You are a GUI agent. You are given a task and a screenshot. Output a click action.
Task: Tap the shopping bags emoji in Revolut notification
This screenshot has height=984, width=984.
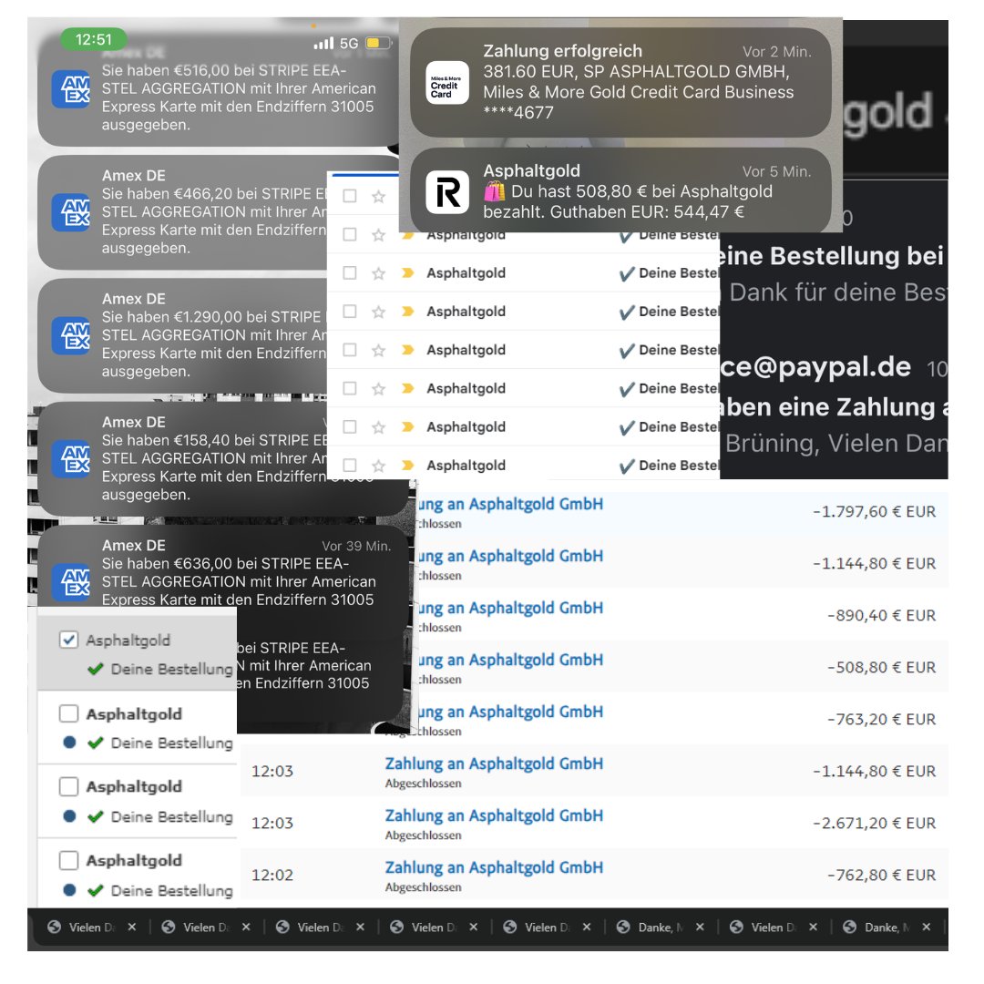tap(494, 191)
